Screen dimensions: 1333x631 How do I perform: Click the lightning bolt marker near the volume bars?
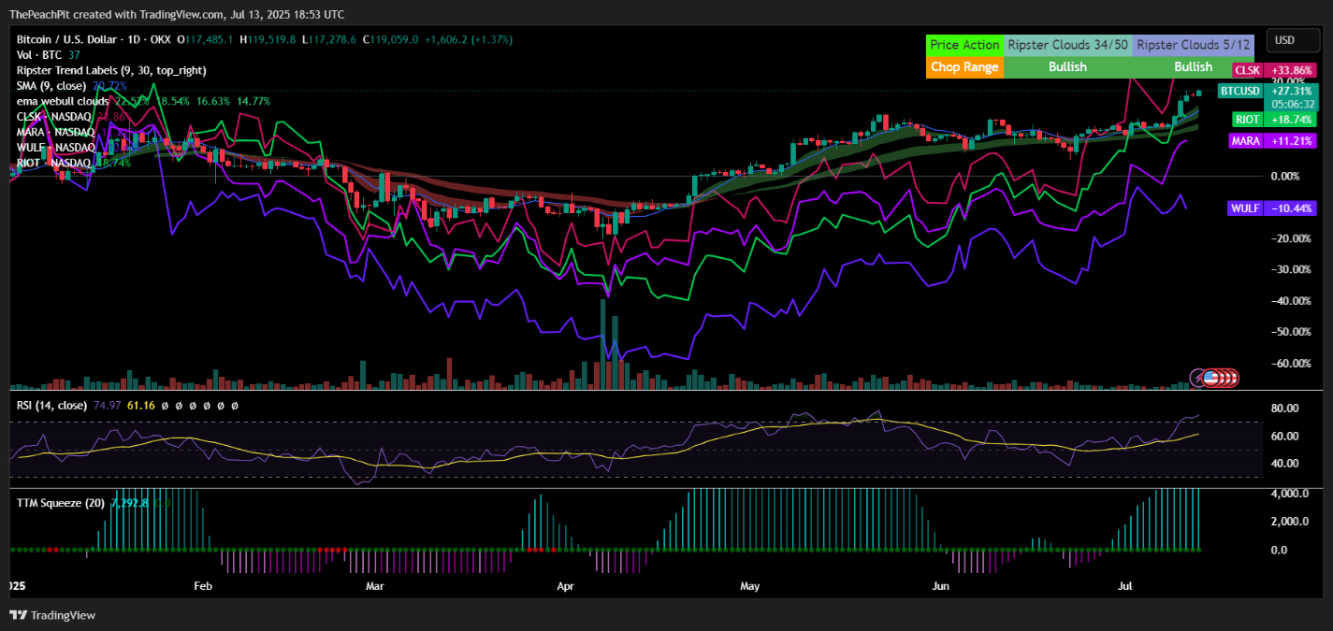click(x=1195, y=378)
